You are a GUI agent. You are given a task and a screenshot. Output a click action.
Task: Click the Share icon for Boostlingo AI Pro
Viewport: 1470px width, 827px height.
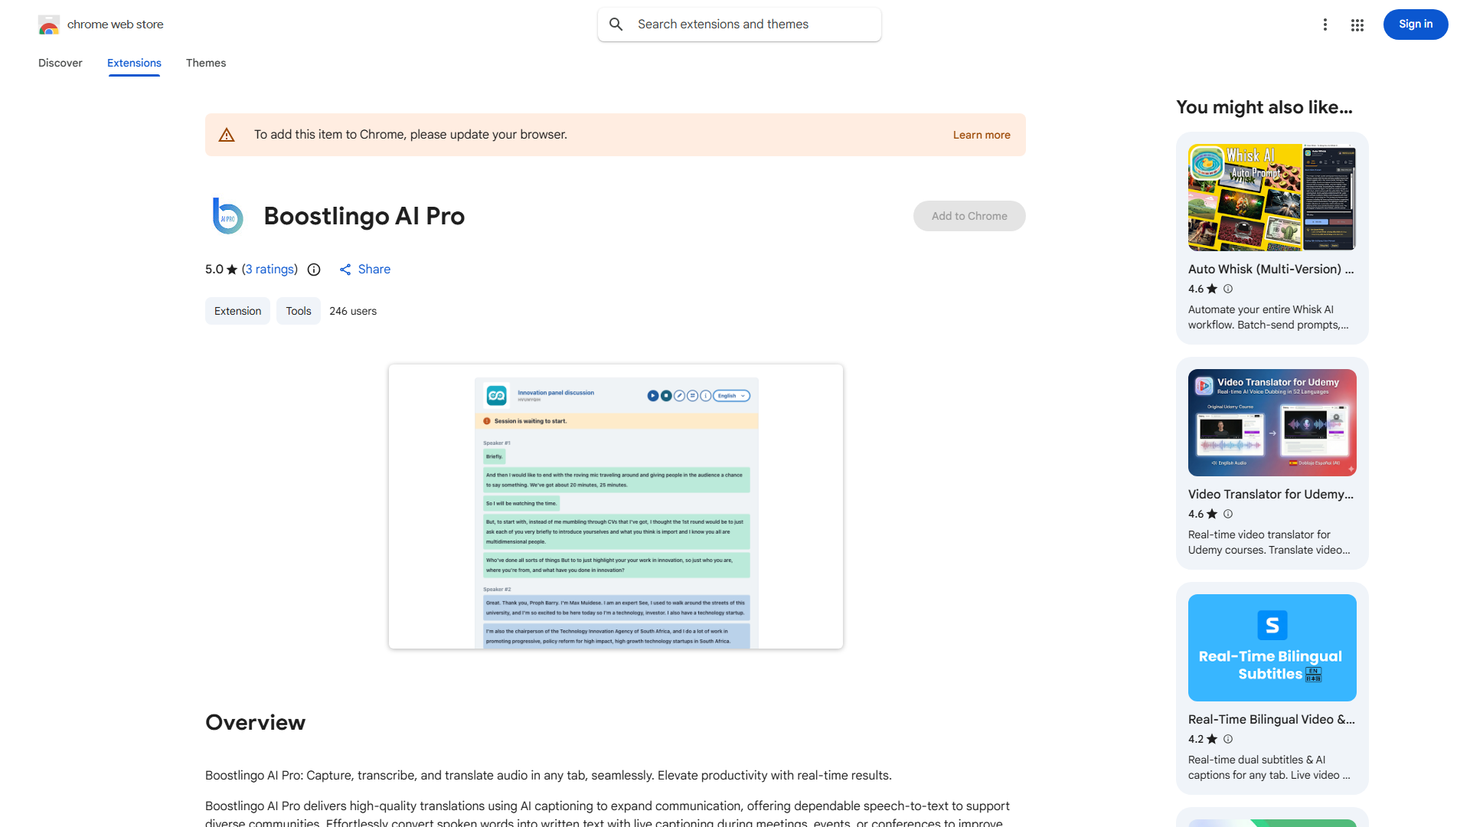point(345,269)
